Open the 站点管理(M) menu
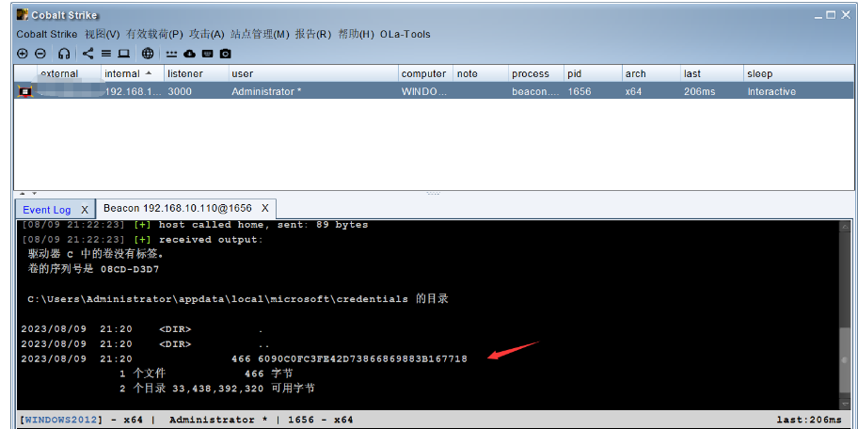Image resolution: width=858 pixels, height=429 pixels. 260,34
